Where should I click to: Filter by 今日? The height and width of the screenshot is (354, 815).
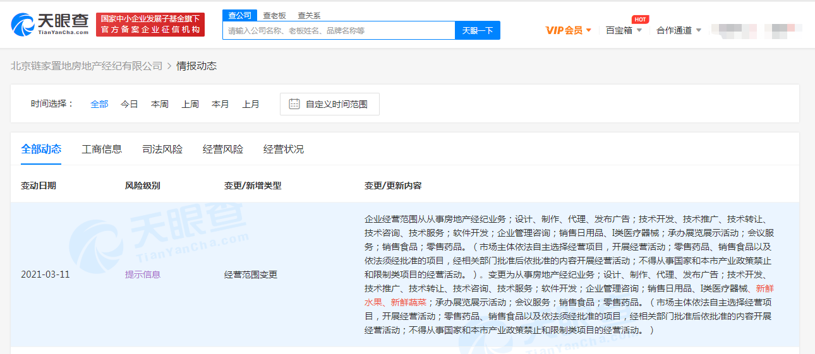pyautogui.click(x=130, y=104)
